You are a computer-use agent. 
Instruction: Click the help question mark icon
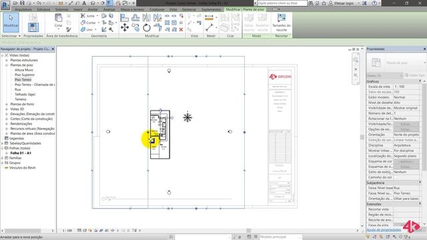pos(374,3)
